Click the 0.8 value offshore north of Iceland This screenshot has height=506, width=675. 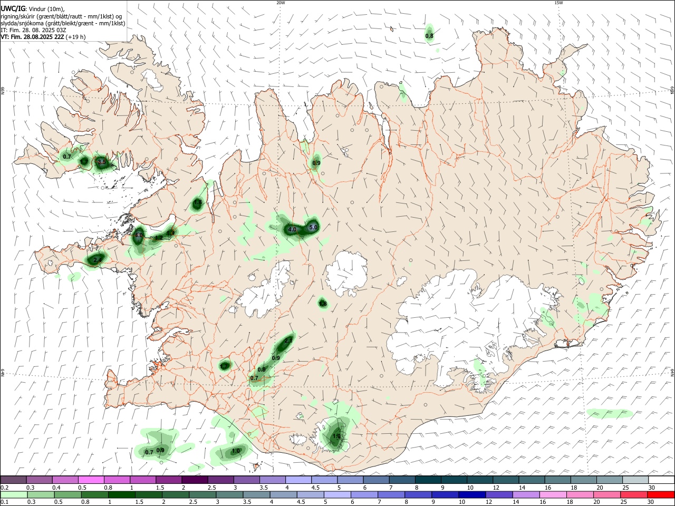click(x=429, y=36)
